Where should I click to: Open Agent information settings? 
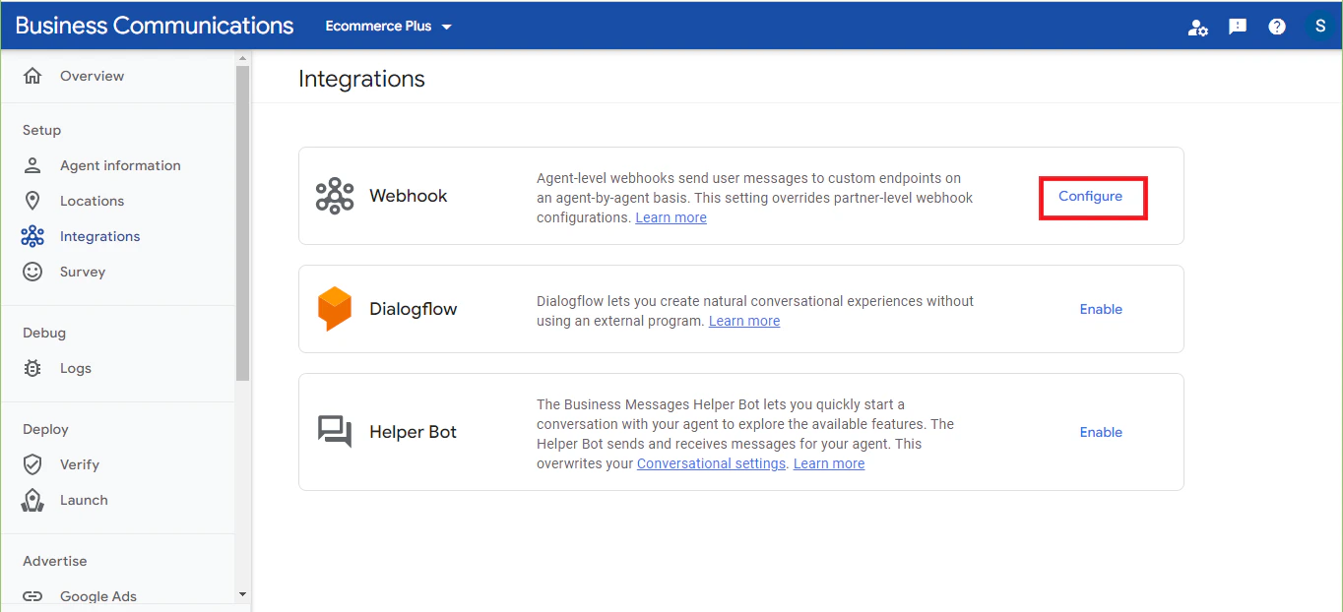tap(120, 164)
